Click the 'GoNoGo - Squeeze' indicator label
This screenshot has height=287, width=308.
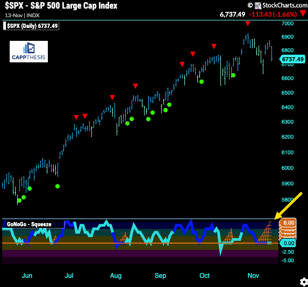(x=29, y=224)
